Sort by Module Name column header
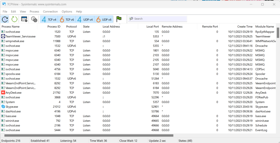Screen dimensions: 280x143 [x=264, y=27]
